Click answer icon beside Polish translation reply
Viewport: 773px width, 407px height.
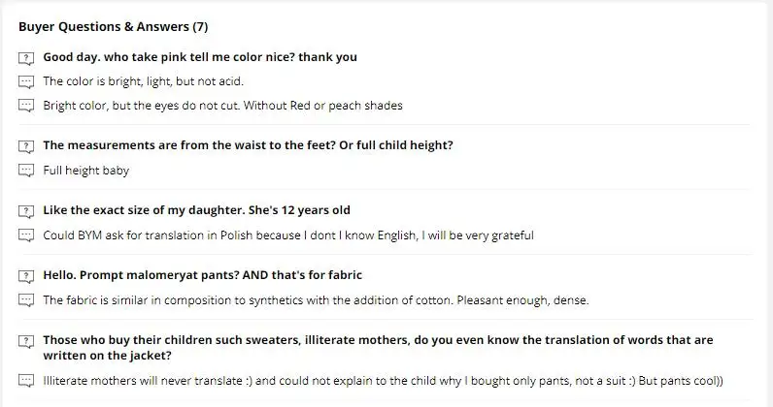click(26, 235)
